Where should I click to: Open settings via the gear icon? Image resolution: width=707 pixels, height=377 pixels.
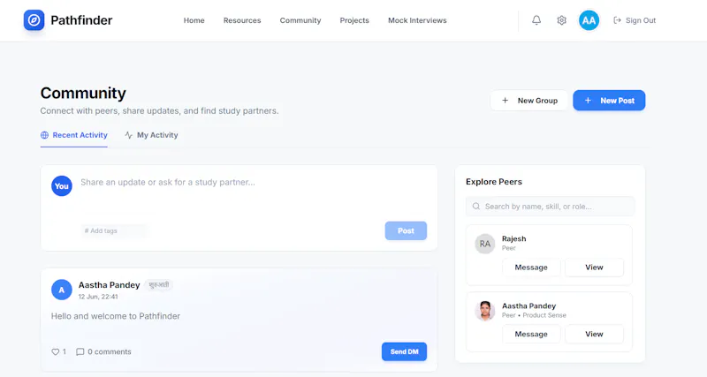coord(561,20)
